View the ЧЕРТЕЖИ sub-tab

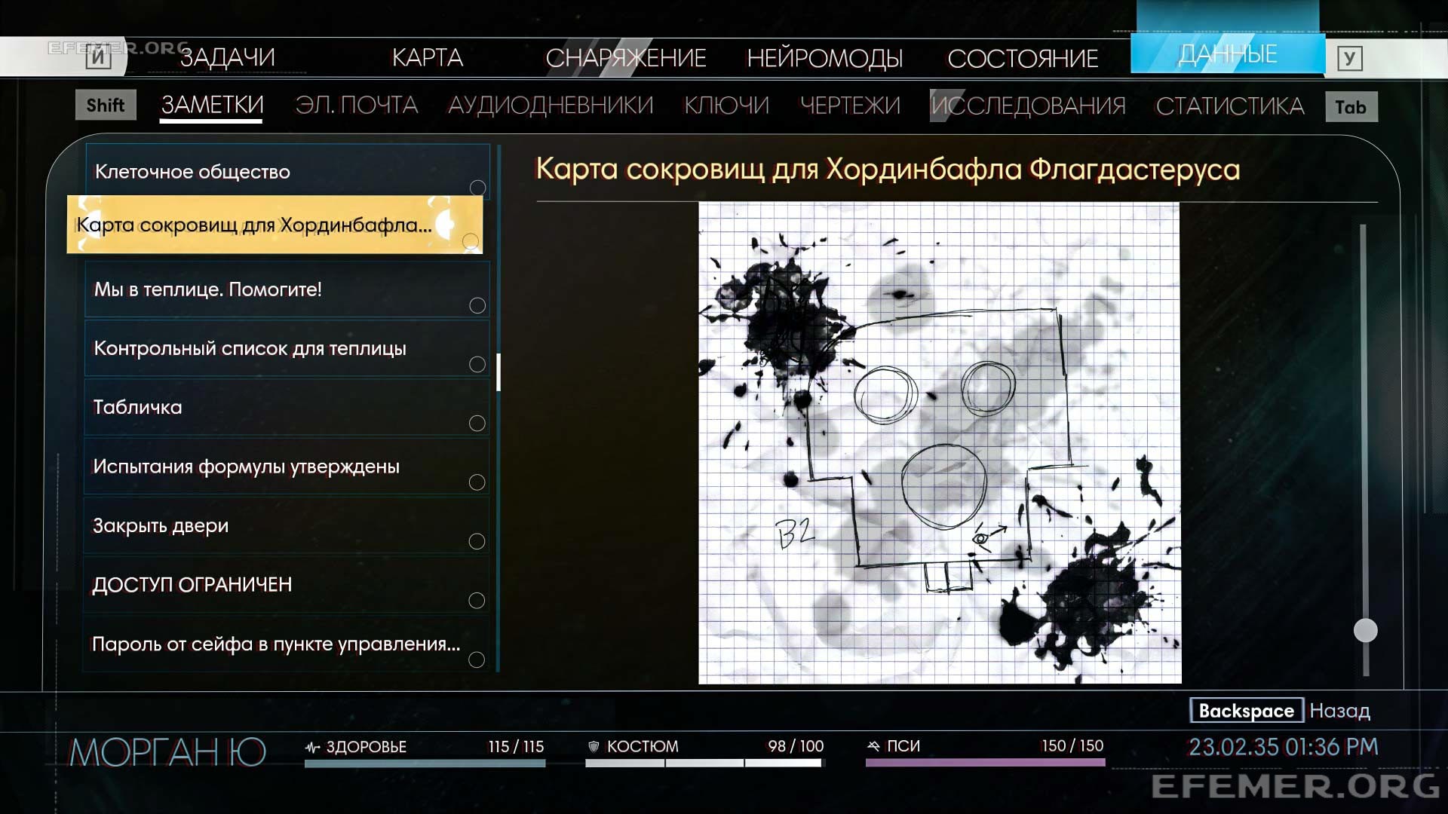pos(850,105)
